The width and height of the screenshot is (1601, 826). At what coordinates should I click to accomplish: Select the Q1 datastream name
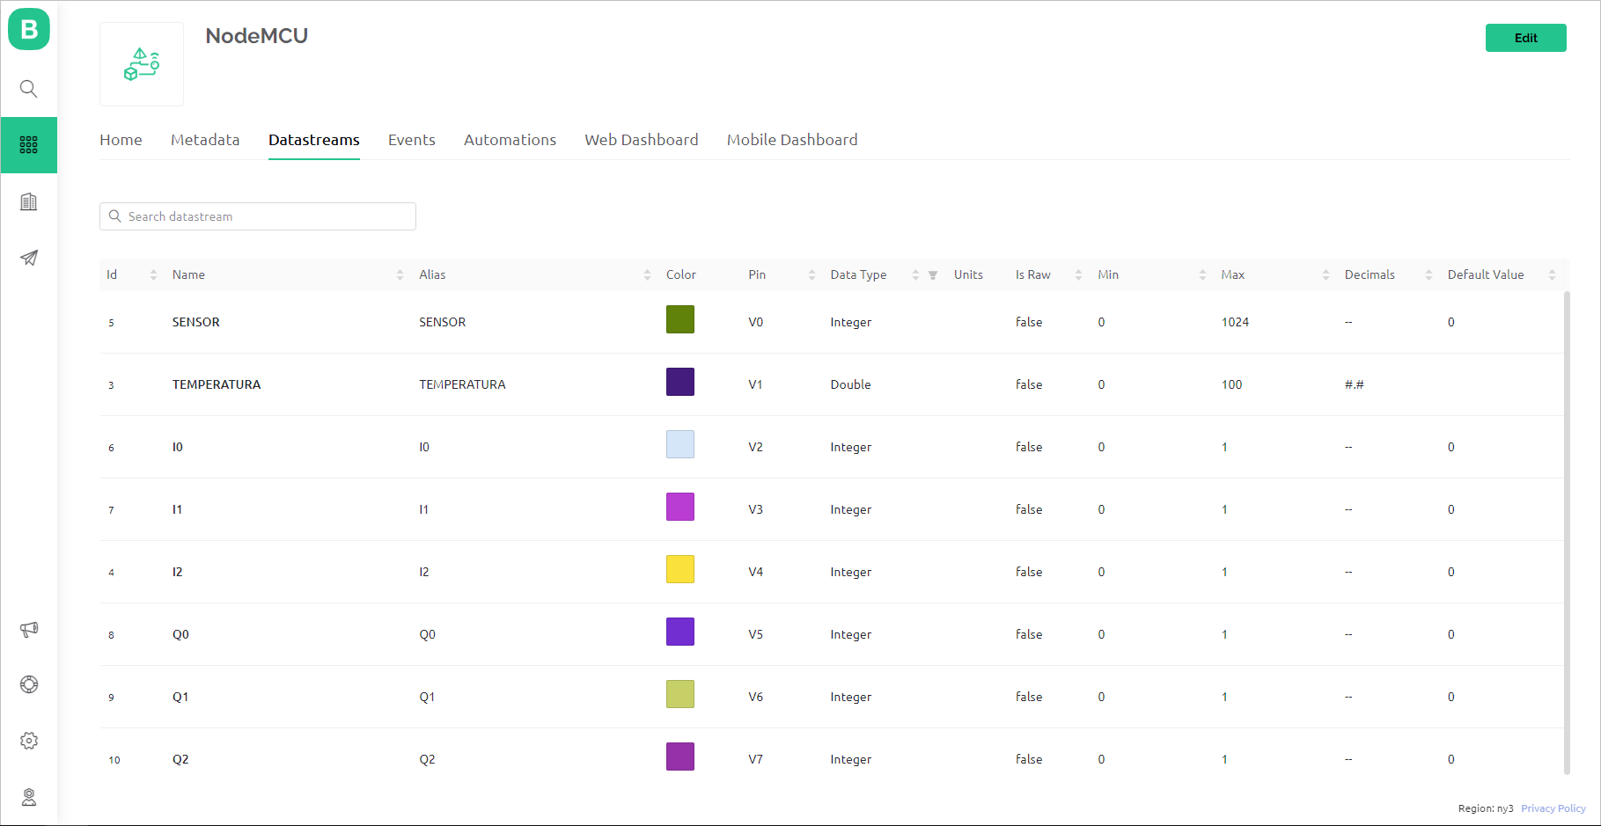tap(180, 697)
